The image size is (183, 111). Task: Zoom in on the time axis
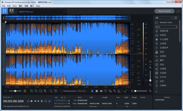(31, 91)
